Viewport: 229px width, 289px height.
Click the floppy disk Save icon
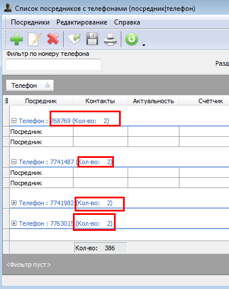click(92, 39)
